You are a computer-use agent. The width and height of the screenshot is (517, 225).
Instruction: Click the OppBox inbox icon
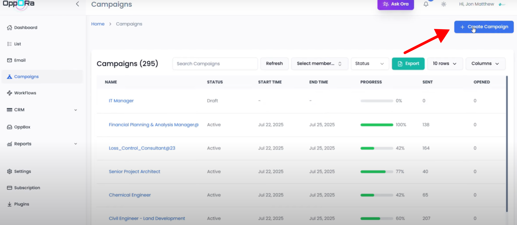[x=10, y=127]
